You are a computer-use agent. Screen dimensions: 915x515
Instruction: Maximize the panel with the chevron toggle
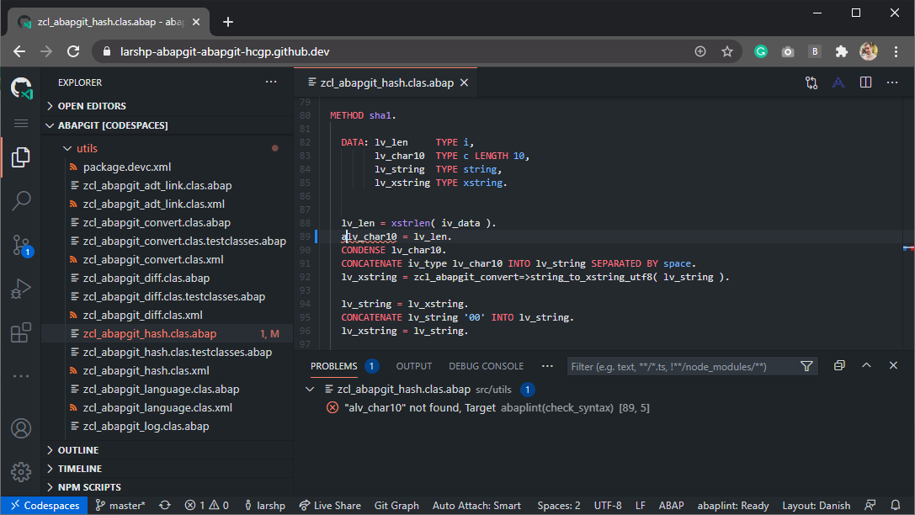tap(866, 365)
